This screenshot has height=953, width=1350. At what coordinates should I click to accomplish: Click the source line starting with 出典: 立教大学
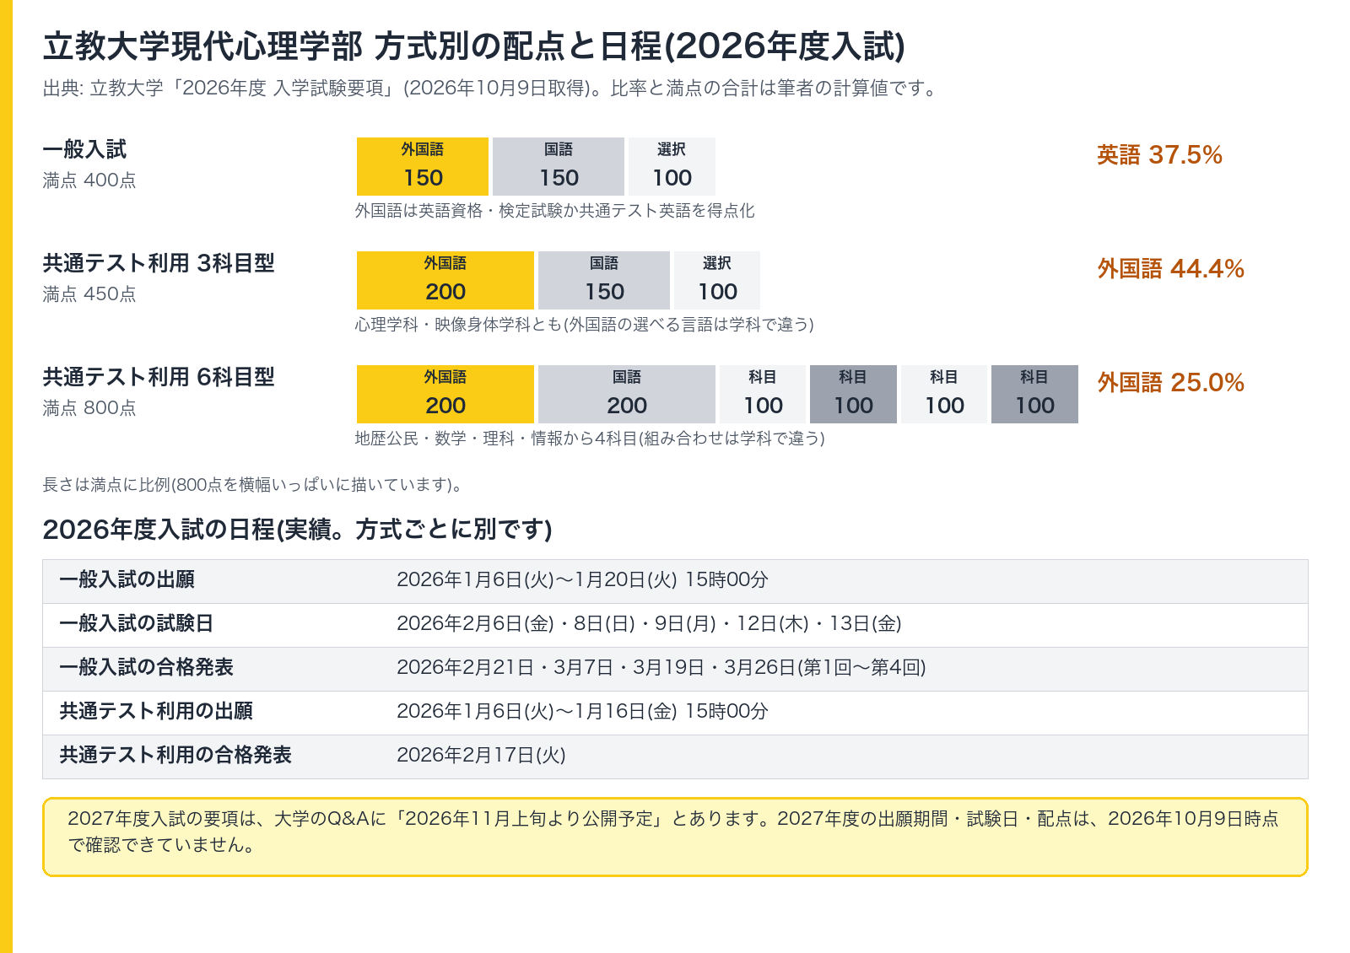(x=492, y=89)
